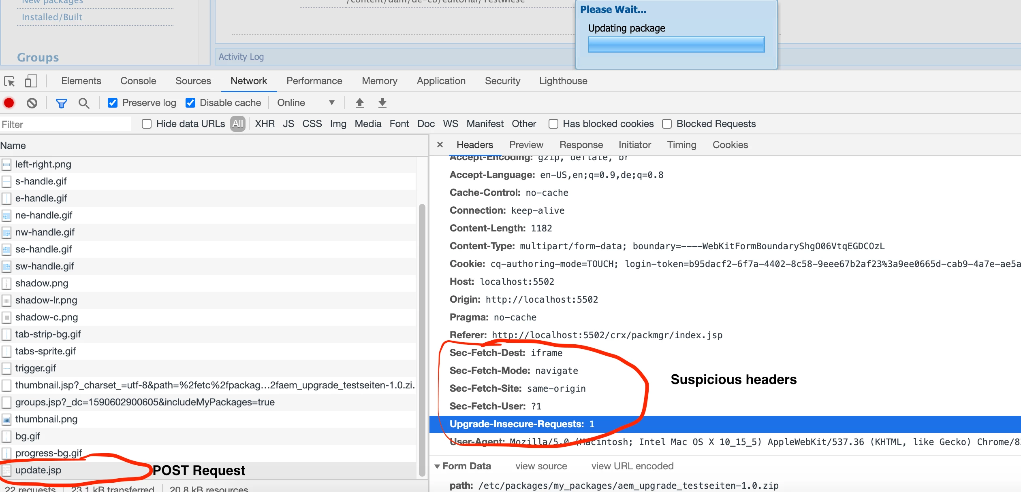Click the inspect element cursor icon
Viewport: 1021px width, 492px height.
(x=9, y=81)
